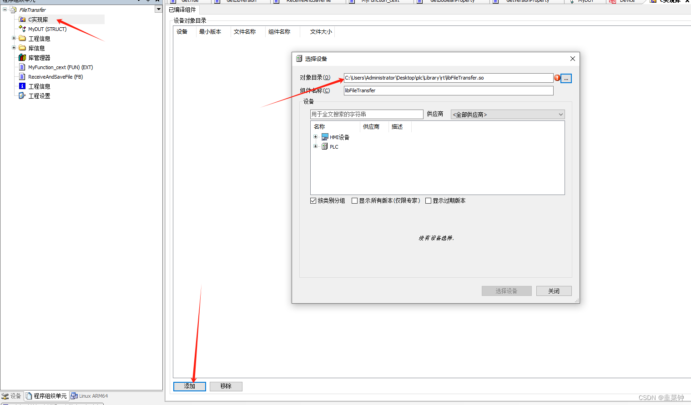Click the blue info icon for 工程信息
Viewport: 691px width, 405px height.
pyautogui.click(x=22, y=86)
